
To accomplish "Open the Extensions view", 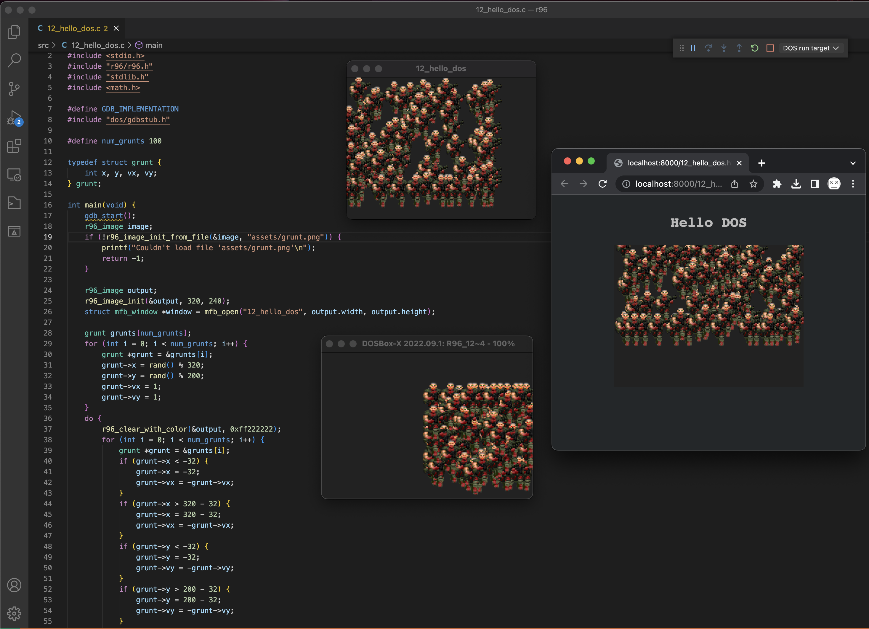I will tap(14, 146).
